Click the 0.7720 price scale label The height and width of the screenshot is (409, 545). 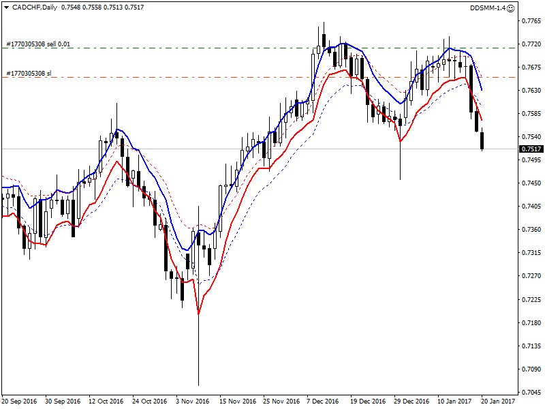(x=531, y=44)
